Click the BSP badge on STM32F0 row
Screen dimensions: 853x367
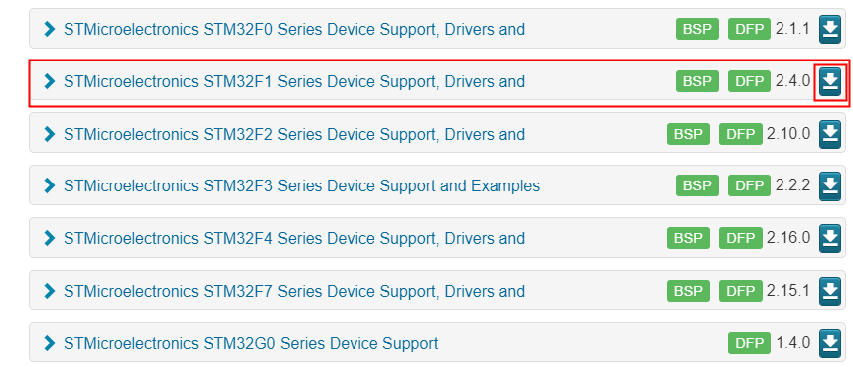click(x=697, y=29)
